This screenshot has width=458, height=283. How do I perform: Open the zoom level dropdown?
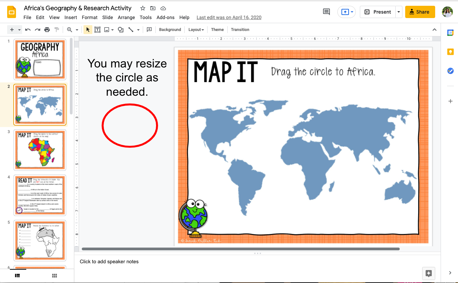(76, 30)
